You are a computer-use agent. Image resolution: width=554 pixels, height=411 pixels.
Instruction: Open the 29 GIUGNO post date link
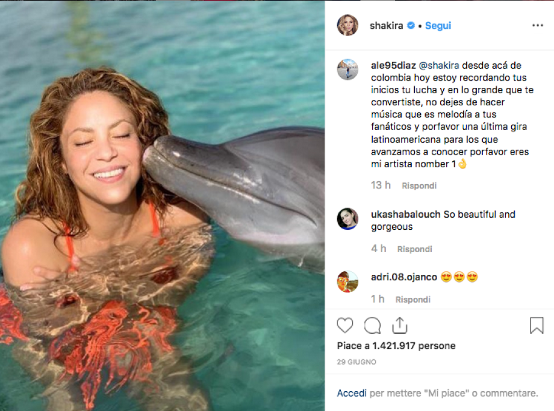[x=356, y=362]
